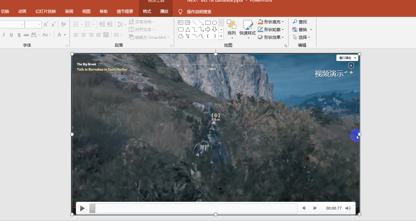Viewport: 416px width, 221px height.
Task: Switch to the Playback (播放) tab
Action: click(x=164, y=11)
